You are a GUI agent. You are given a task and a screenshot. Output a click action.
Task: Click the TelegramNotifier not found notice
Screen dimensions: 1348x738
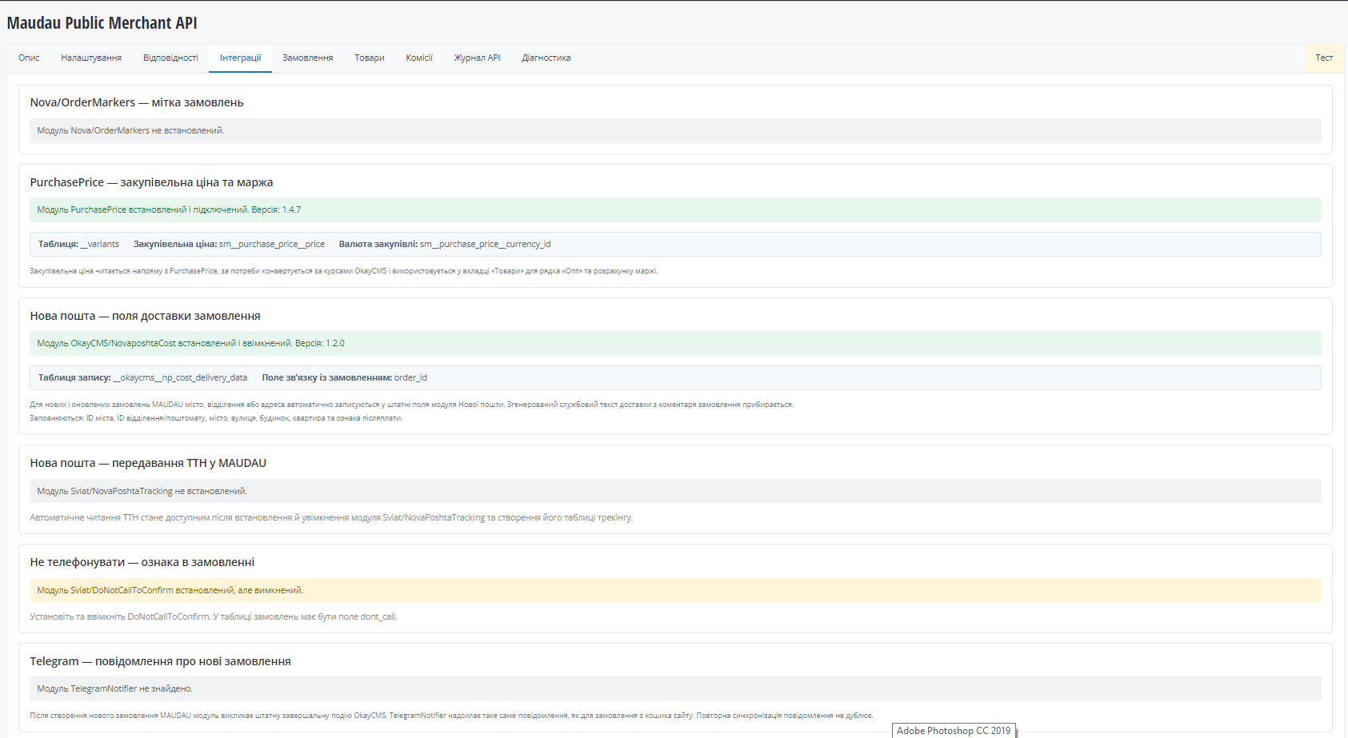click(675, 688)
